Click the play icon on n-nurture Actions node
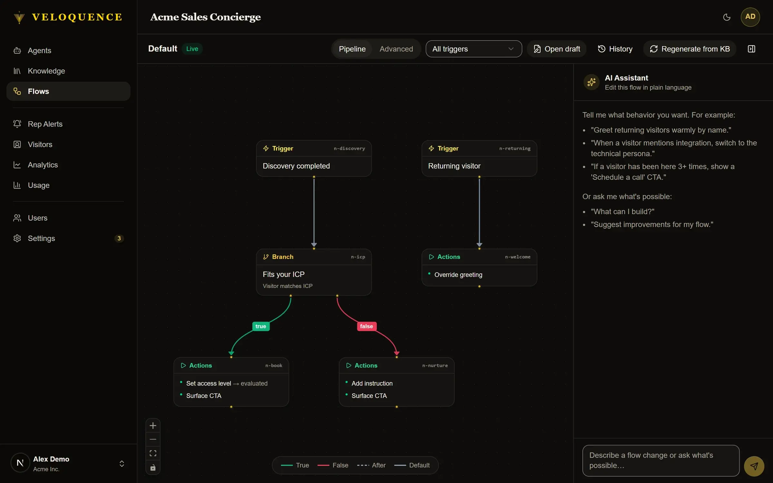Screen dimensions: 773x483 pyautogui.click(x=348, y=365)
